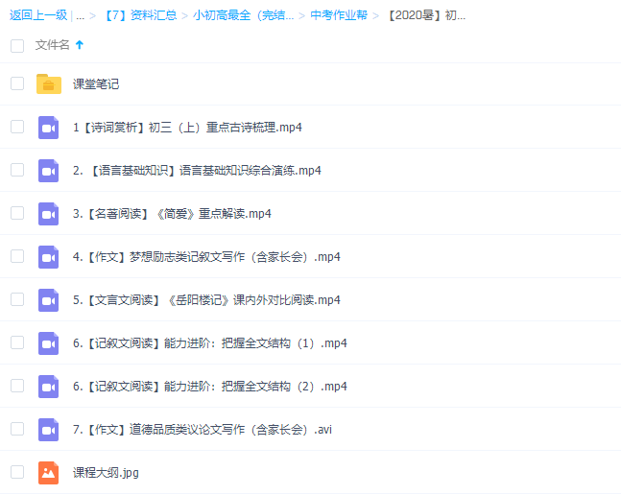621x495 pixels.
Task: Click video icon for 道德品质类议论文写作.avi
Action: point(49,430)
